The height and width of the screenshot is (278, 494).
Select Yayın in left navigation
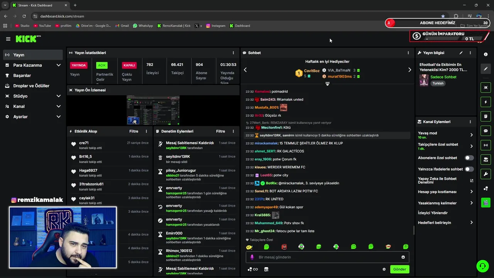pyautogui.click(x=33, y=55)
